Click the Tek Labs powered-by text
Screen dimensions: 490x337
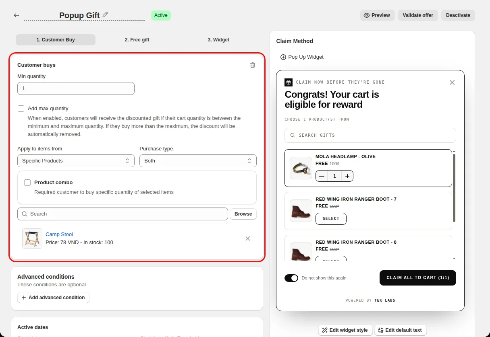point(385,300)
